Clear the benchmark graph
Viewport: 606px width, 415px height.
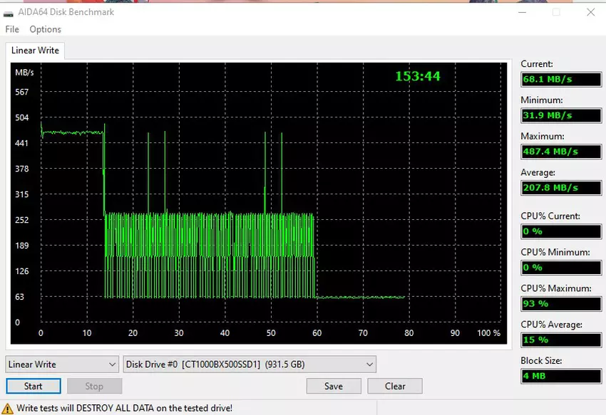click(x=395, y=387)
